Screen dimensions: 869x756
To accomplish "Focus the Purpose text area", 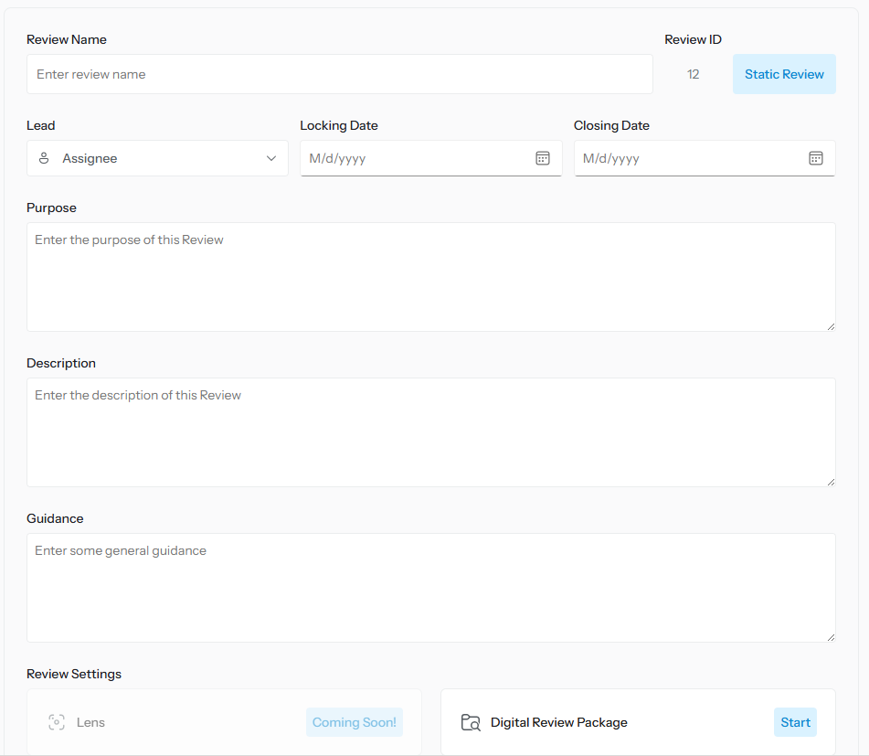I will tap(430, 277).
